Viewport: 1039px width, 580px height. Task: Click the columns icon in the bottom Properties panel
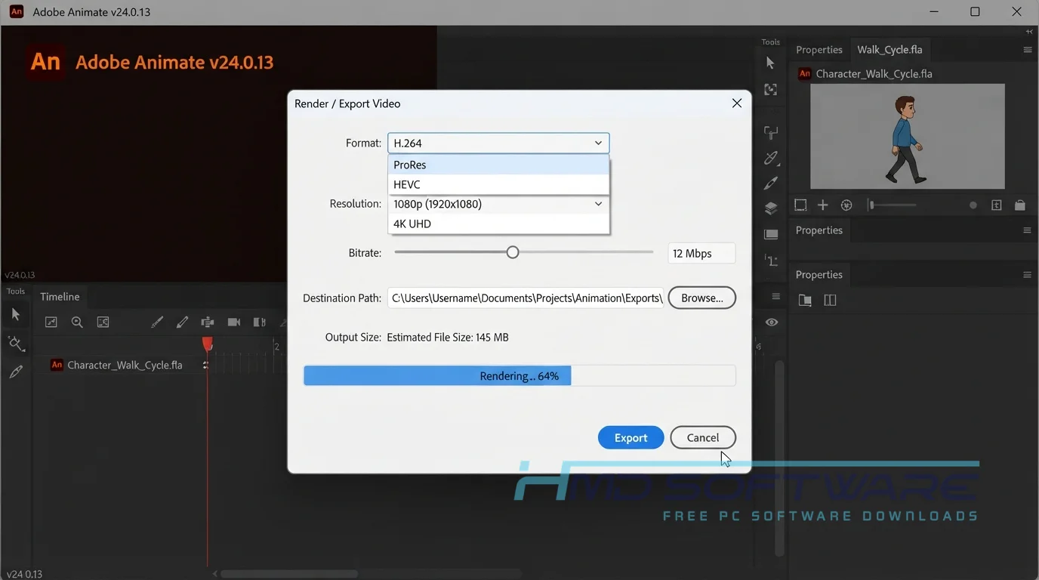(x=831, y=301)
